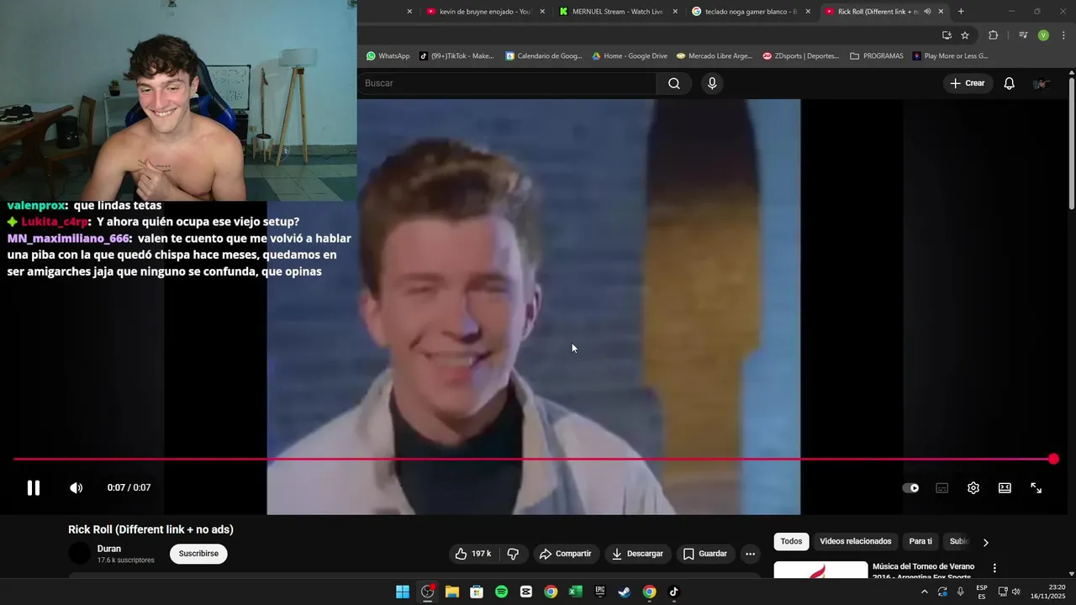
Task: Download the video via Descargar
Action: [637, 554]
